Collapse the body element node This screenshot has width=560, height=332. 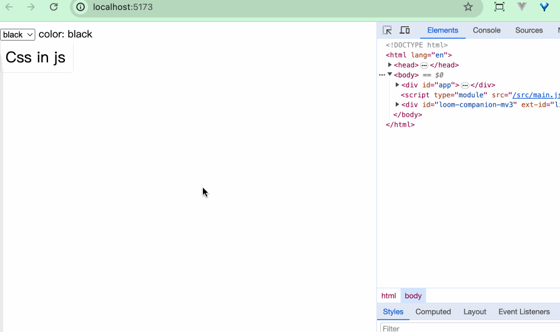coord(390,75)
